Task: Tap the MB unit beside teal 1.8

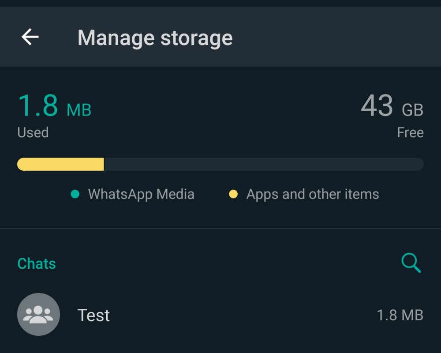Action: [79, 110]
